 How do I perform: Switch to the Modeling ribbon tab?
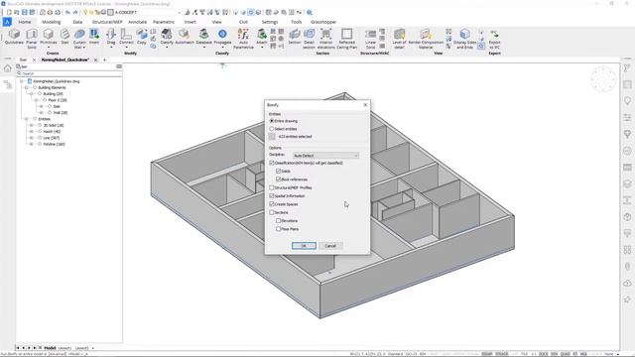pos(51,22)
